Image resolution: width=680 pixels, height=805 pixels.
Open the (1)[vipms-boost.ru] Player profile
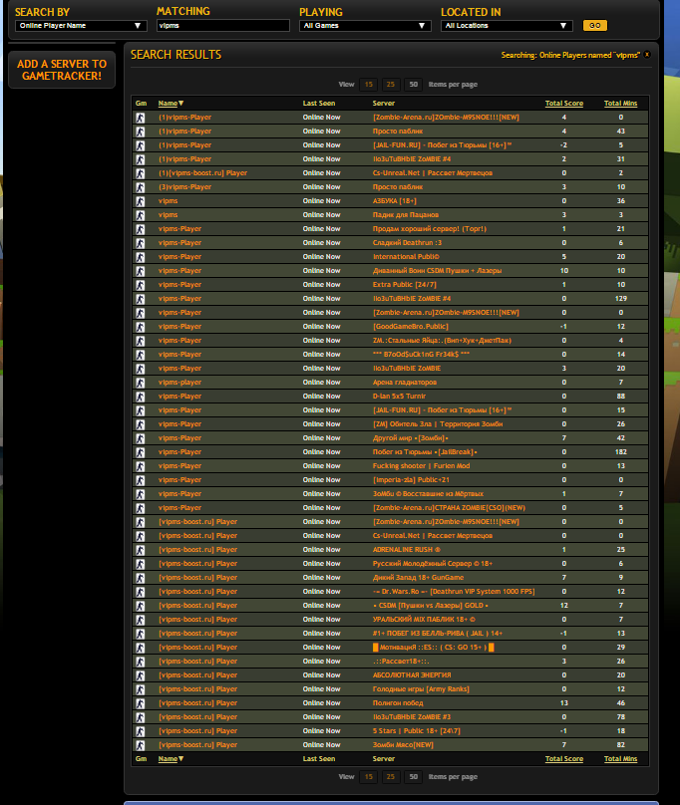point(203,173)
